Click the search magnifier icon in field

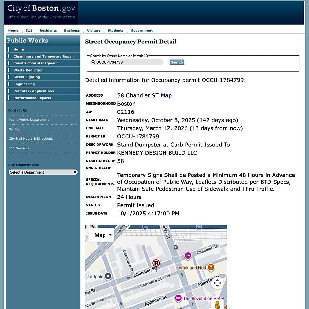coord(93,62)
